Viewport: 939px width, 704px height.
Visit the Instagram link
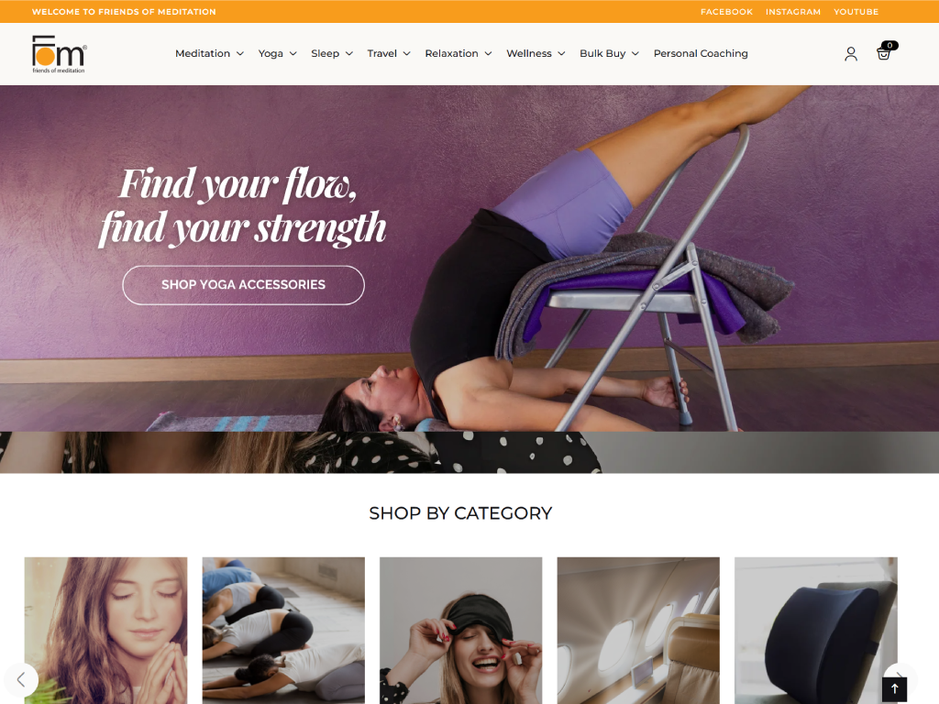[793, 11]
